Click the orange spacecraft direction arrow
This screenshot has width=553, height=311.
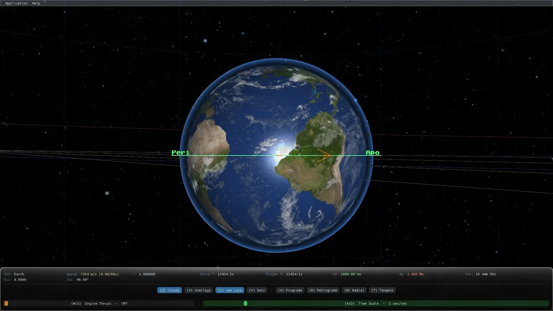(324, 155)
